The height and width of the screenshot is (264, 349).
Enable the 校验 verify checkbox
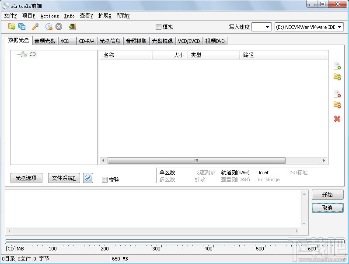pos(105,180)
